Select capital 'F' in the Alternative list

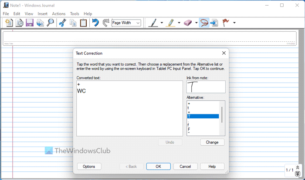[x=203, y=129]
